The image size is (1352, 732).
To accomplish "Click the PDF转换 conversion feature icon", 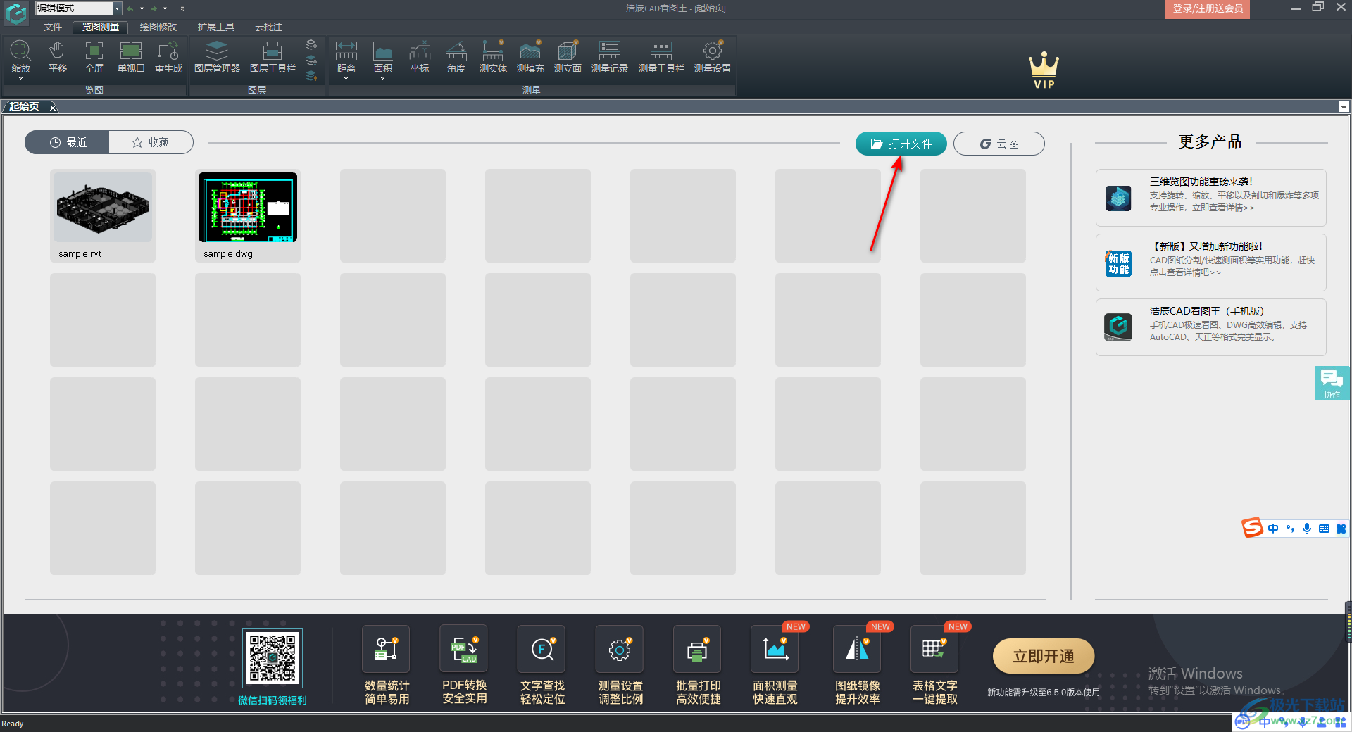I will [x=464, y=649].
